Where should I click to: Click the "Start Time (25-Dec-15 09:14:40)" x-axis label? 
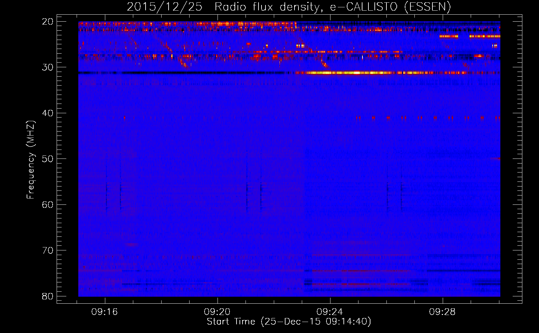point(289,322)
